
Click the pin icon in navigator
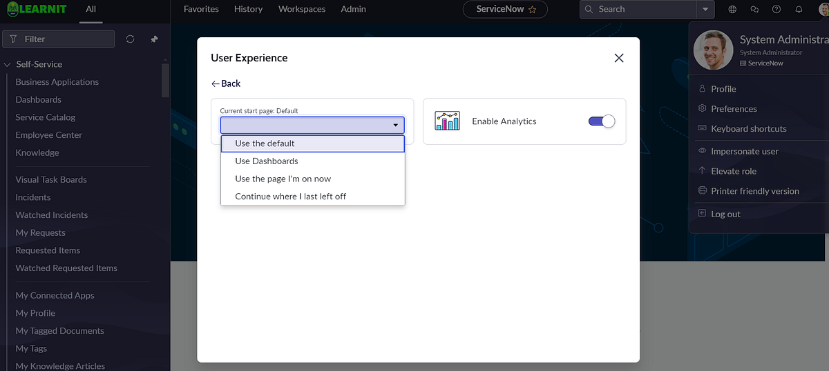click(154, 39)
